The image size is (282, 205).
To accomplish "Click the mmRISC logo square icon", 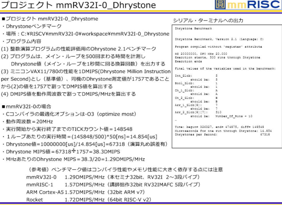I will point(223,5).
